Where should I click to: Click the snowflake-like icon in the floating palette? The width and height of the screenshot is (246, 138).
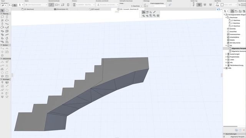(x=158, y=16)
